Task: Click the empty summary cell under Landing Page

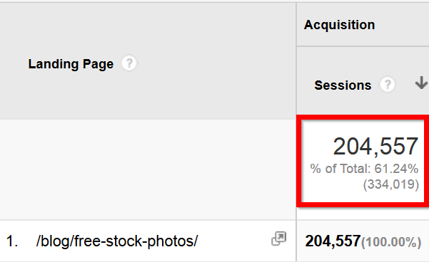Action: [148, 169]
